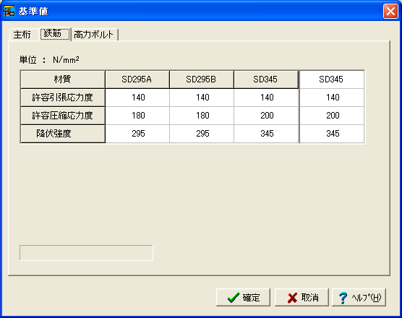This screenshot has height=318, width=402.
Task: Select SD295B 許容圧縮応力度 cell 180
Action: coord(202,116)
